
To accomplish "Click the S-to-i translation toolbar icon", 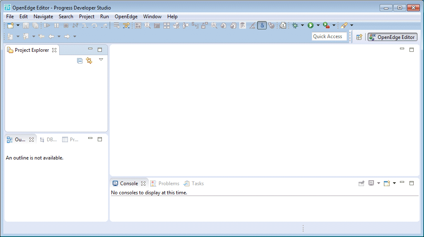I will click(x=195, y=25).
